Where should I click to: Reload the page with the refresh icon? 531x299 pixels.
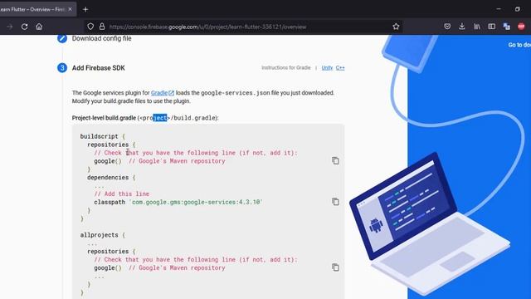[x=24, y=27]
